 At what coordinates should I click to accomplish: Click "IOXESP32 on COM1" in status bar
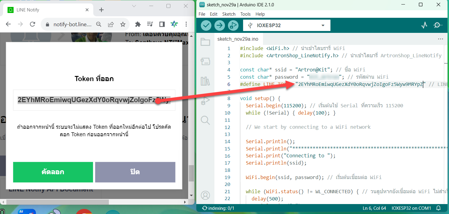[411, 208]
